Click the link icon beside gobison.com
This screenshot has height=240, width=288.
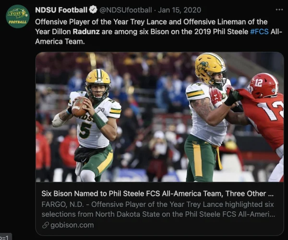(46, 225)
